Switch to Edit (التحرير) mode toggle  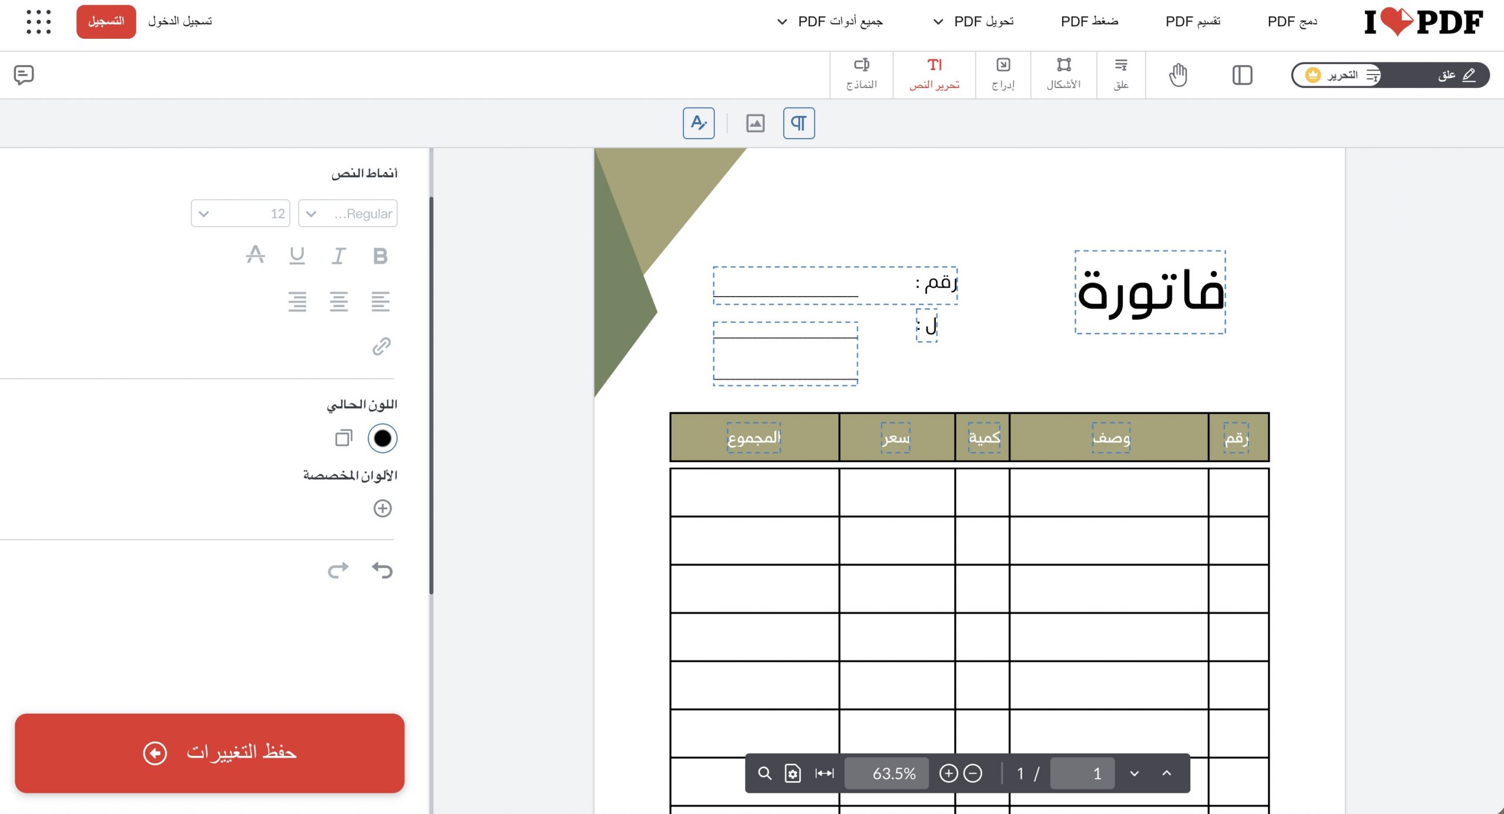pyautogui.click(x=1337, y=75)
